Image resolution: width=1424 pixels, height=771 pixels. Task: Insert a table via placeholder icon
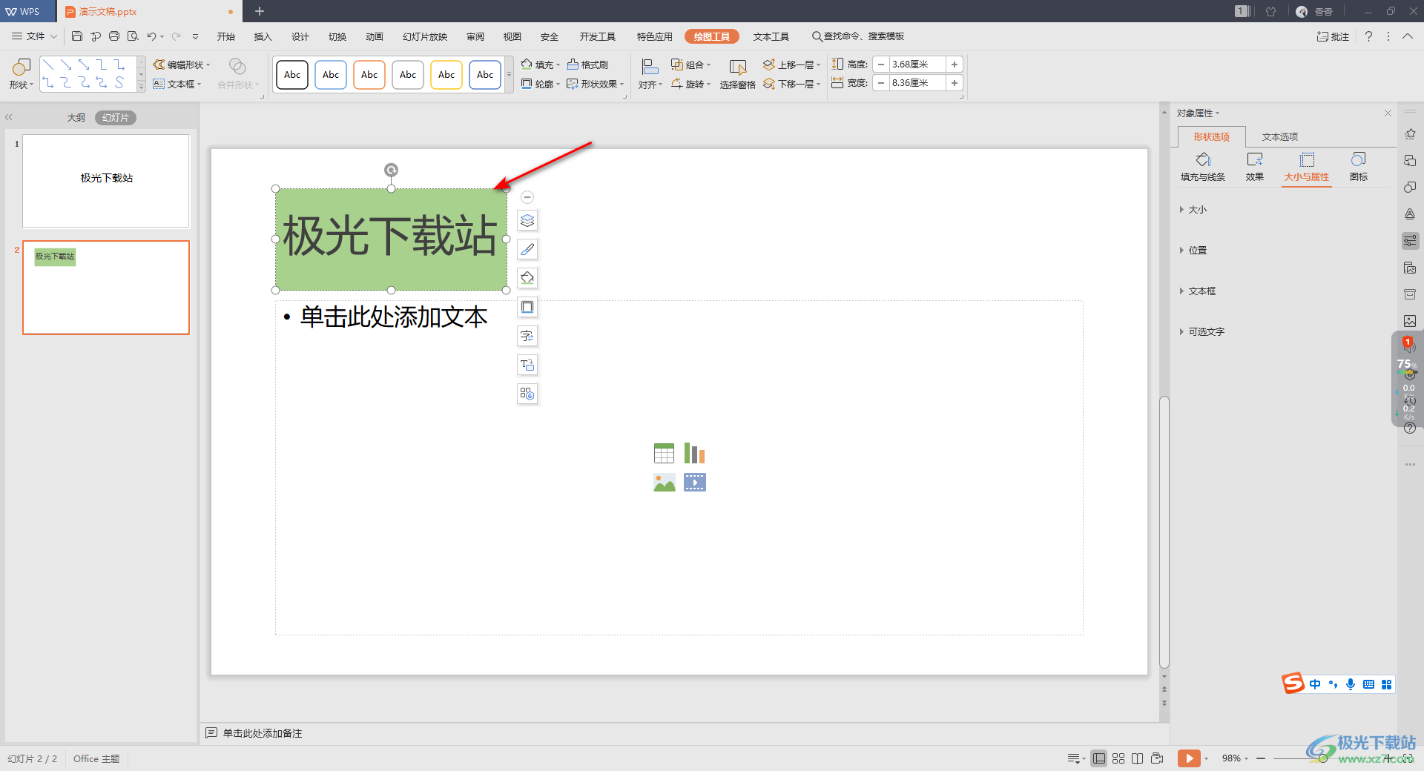click(665, 453)
